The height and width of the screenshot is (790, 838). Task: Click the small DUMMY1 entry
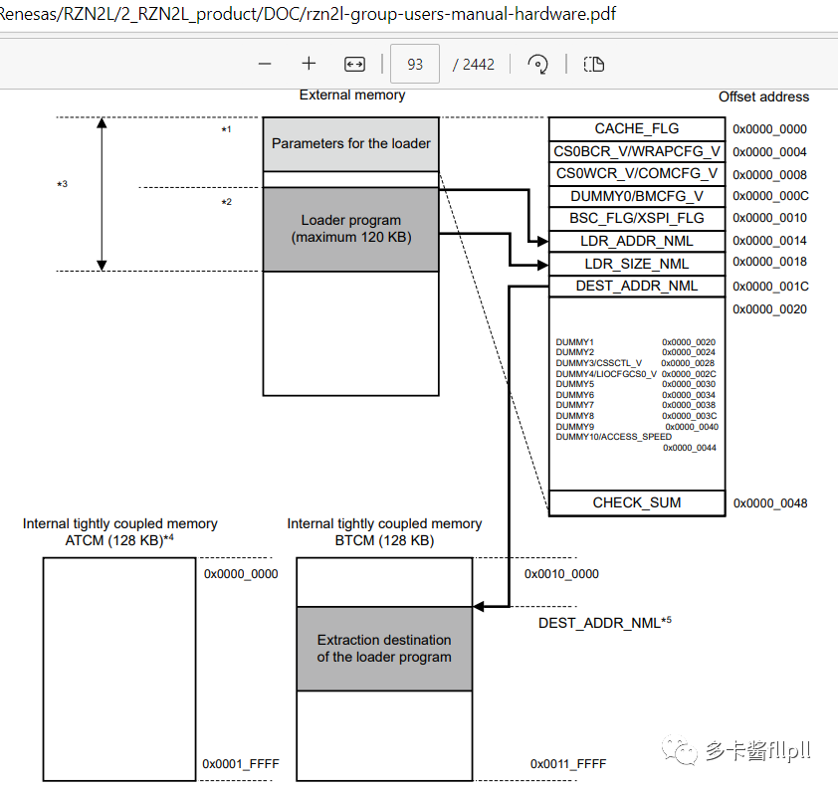(574, 342)
